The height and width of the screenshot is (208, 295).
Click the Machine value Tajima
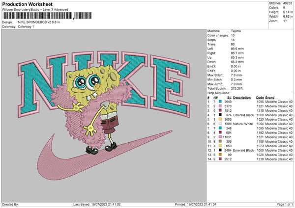(x=236, y=31)
